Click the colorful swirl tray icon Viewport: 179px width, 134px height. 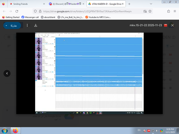coord(161,131)
